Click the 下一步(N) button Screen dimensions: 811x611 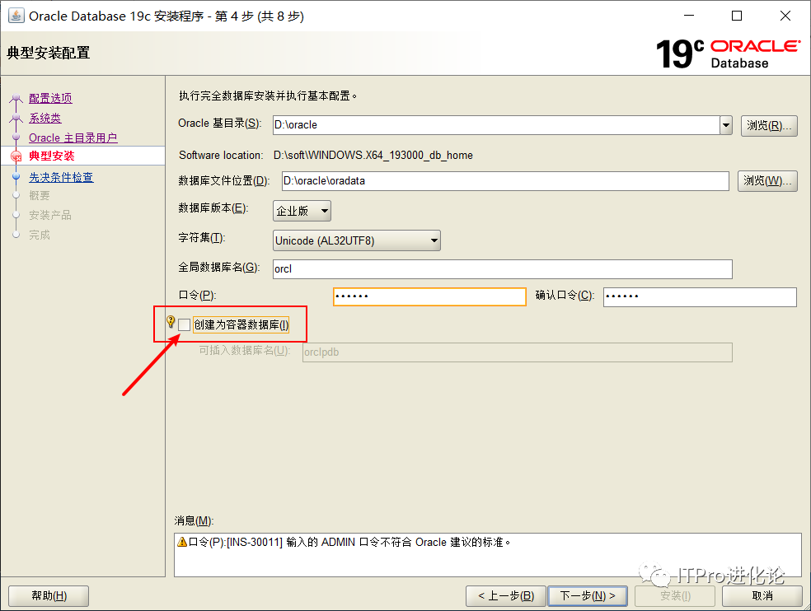tap(588, 595)
